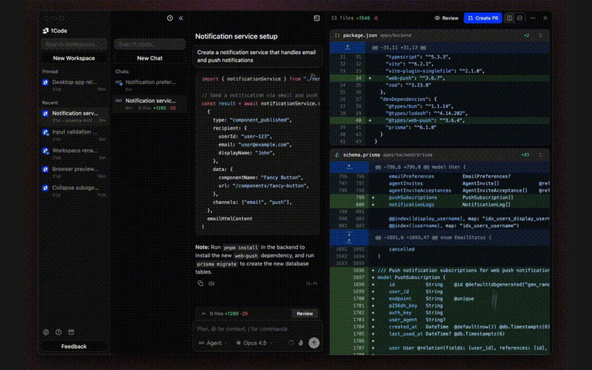Viewport: 592px width, 370px height.
Task: Click the 1Code logo icon
Action: coord(46,31)
